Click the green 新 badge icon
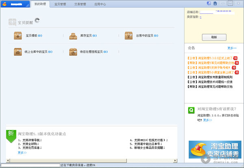This screenshot has height=168, width=244. [11, 136]
